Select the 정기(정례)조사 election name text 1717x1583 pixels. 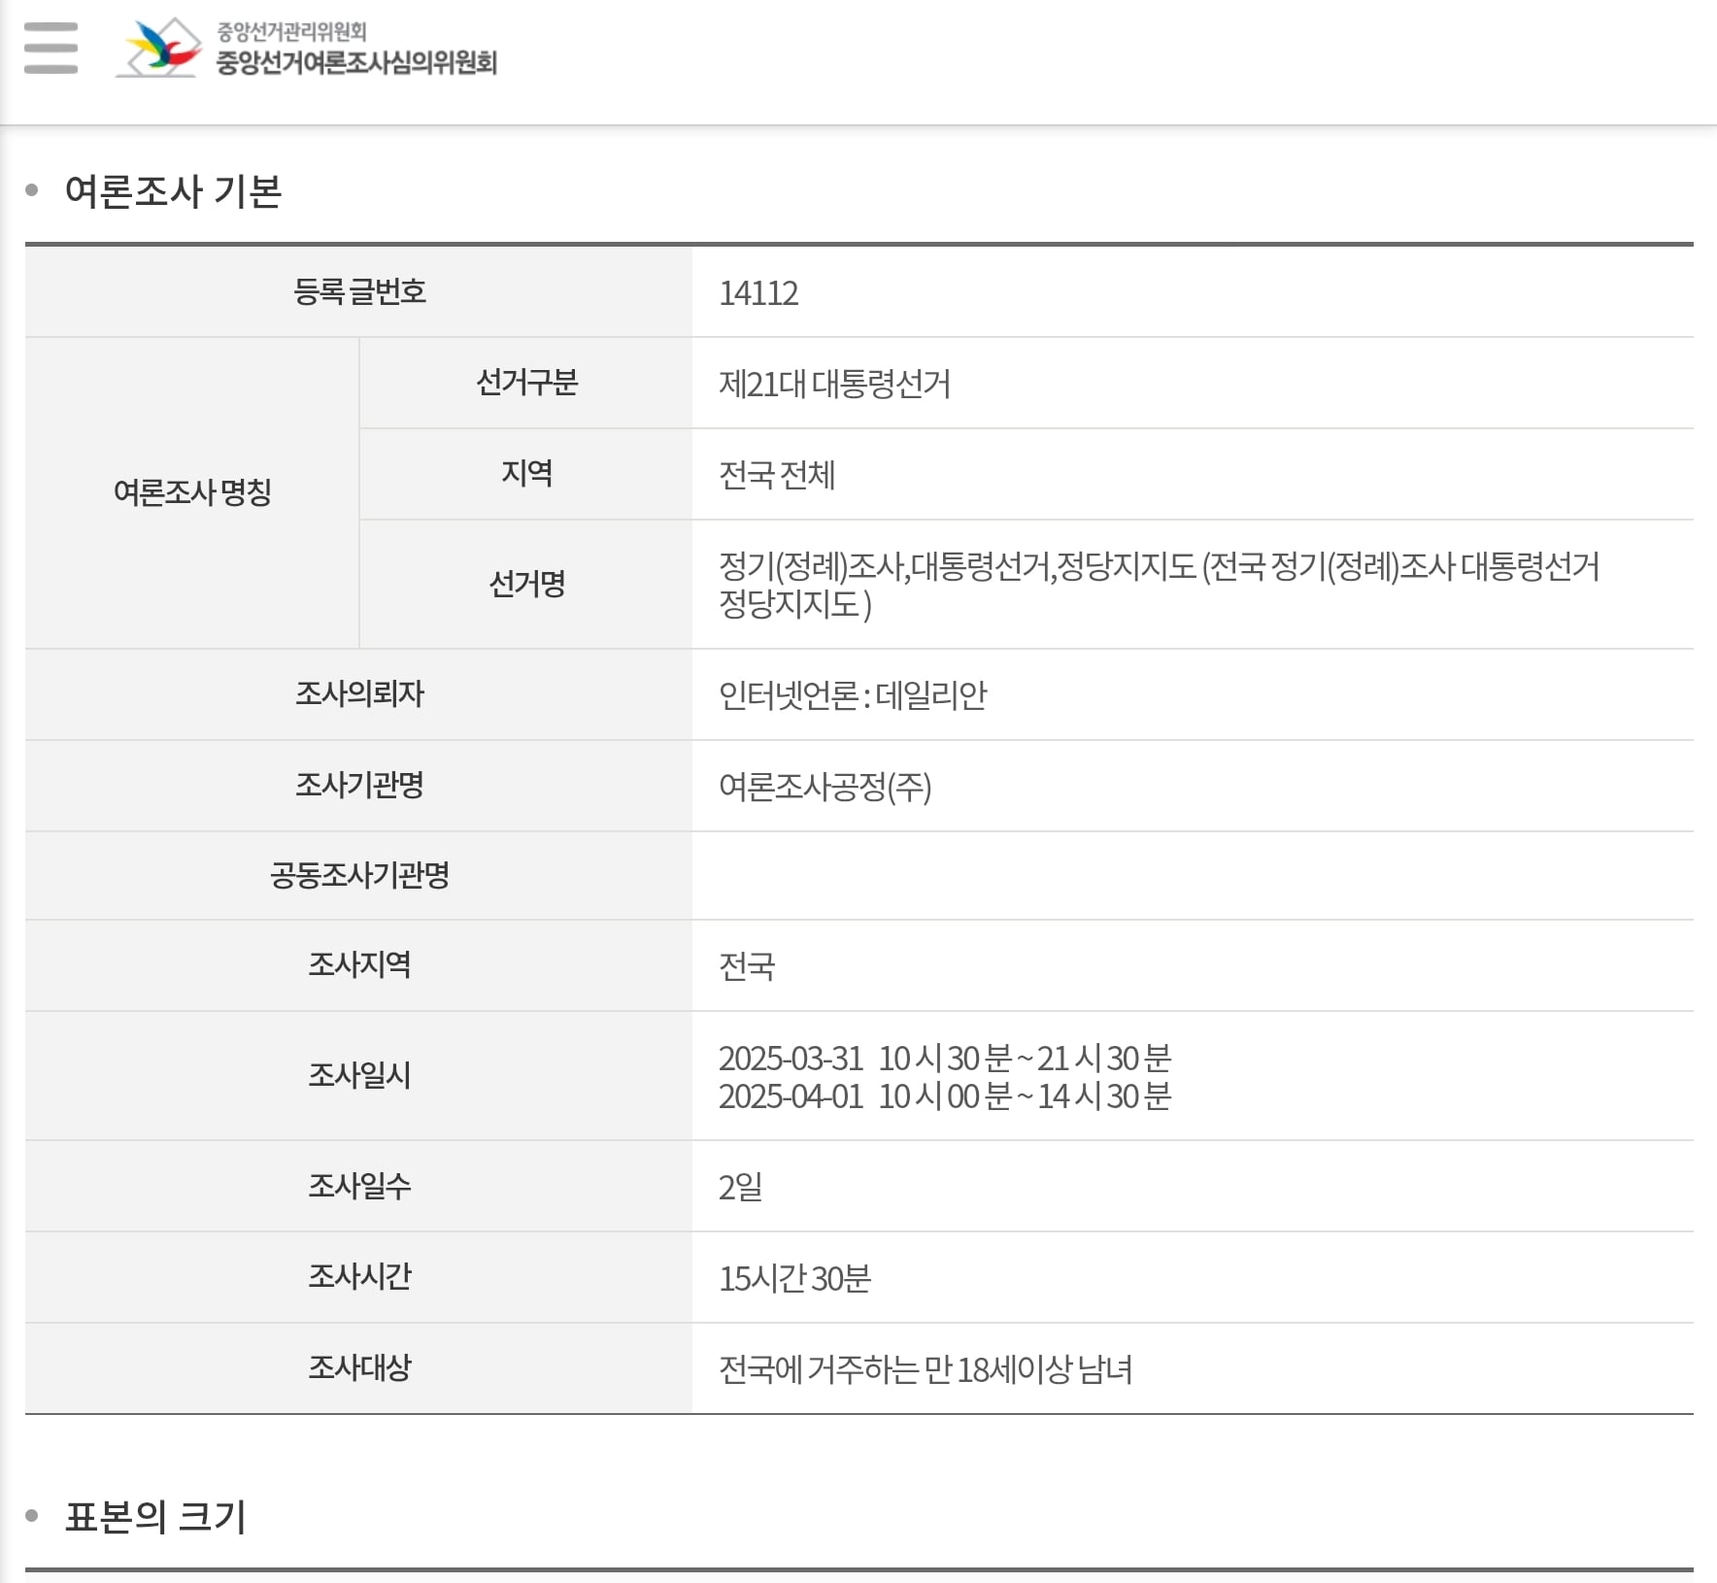coord(1159,585)
